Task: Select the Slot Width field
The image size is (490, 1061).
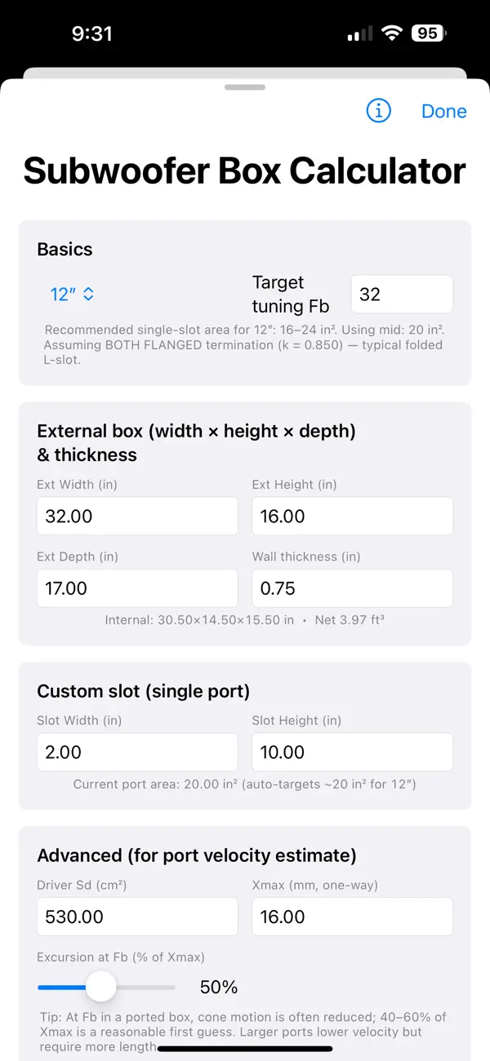Action: click(136, 752)
